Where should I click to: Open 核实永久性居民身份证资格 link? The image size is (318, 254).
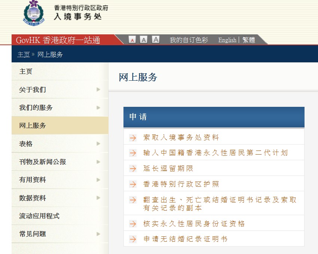tap(194, 224)
